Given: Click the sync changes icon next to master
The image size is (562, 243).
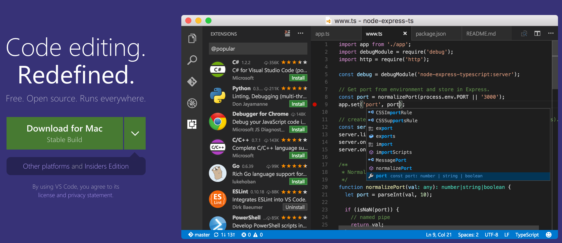Looking at the screenshot, I should pos(216,235).
